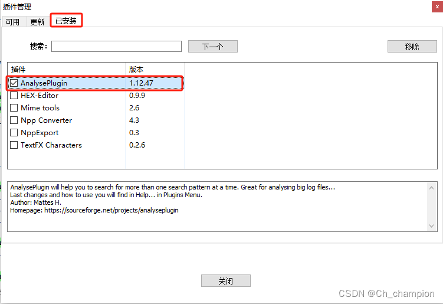Click the description scrollbar up arrow

point(431,188)
